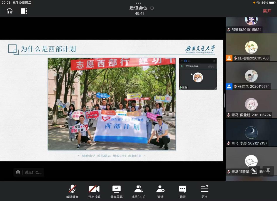Screen dimensions: 277x201
Task: Start screen sharing (共享屏幕)
Action: (117, 192)
